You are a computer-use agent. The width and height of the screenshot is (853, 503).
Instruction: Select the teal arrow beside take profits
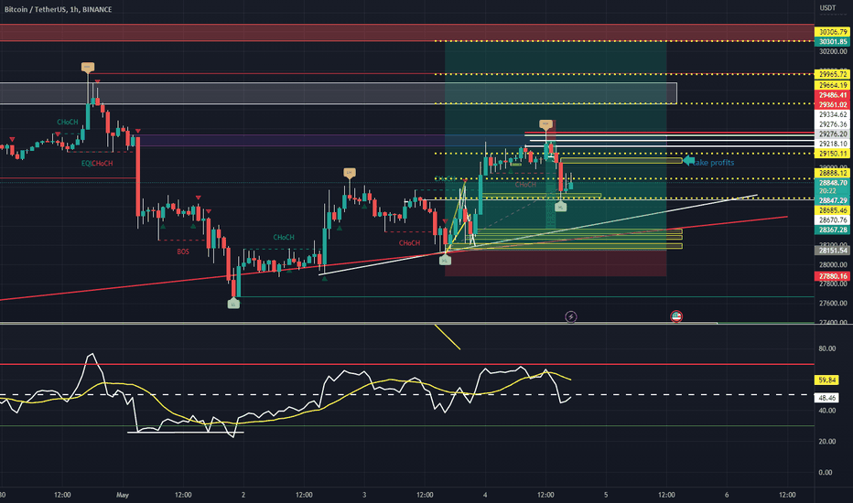[x=688, y=160]
